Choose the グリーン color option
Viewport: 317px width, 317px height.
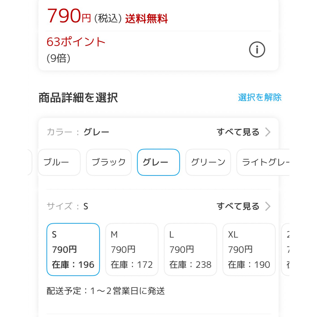point(208,162)
